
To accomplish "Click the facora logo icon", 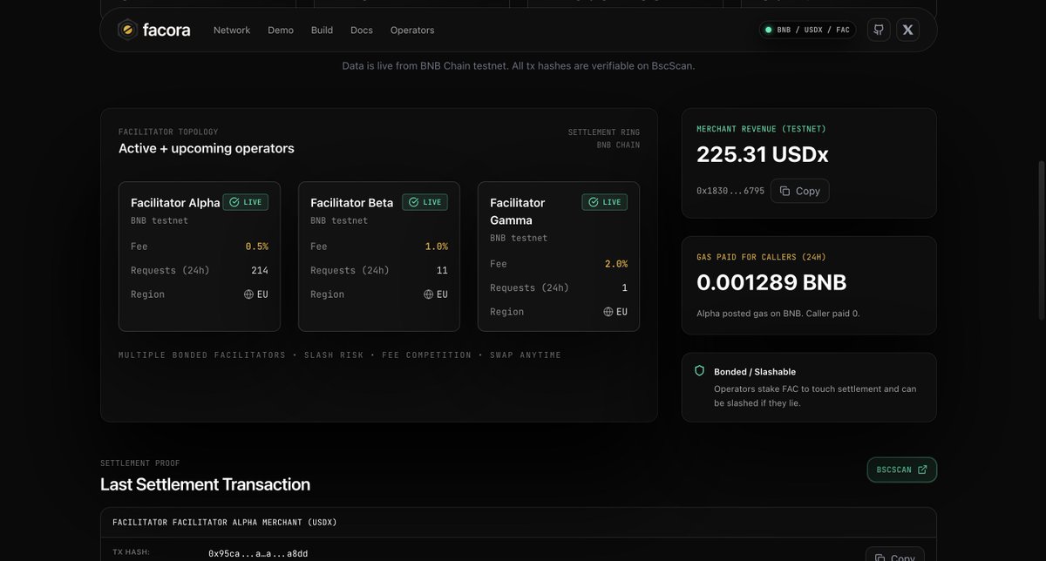I will coord(126,29).
